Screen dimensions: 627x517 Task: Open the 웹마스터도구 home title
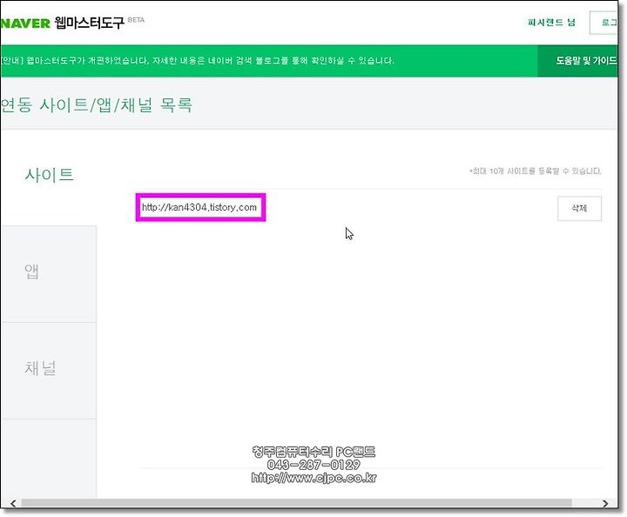pyautogui.click(x=90, y=23)
